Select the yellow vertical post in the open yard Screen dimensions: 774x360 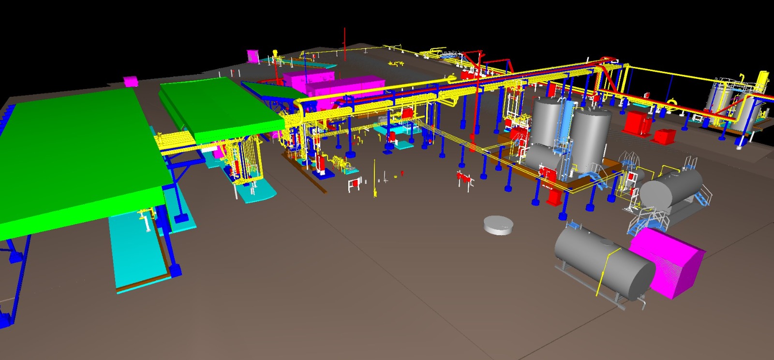coord(374,179)
